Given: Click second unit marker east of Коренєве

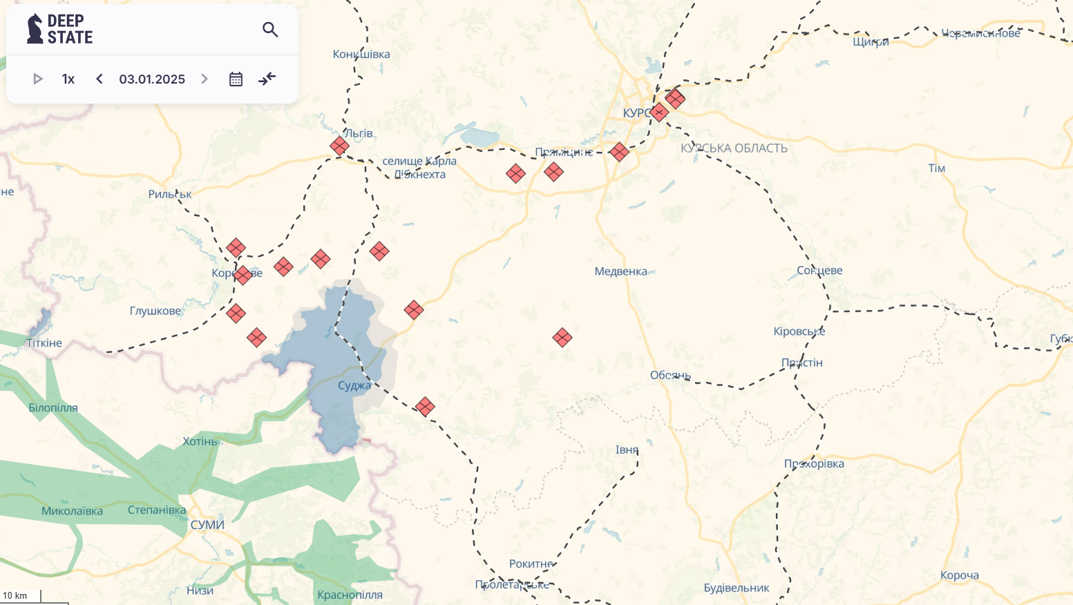Looking at the screenshot, I should (320, 259).
